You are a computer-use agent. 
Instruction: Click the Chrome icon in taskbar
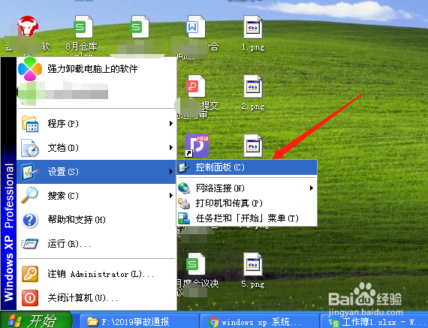(213, 322)
